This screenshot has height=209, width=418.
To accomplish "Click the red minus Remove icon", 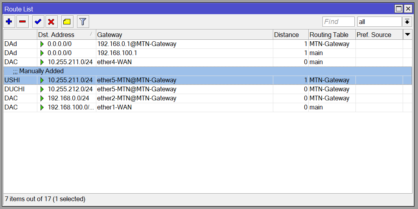I will 22,22.
